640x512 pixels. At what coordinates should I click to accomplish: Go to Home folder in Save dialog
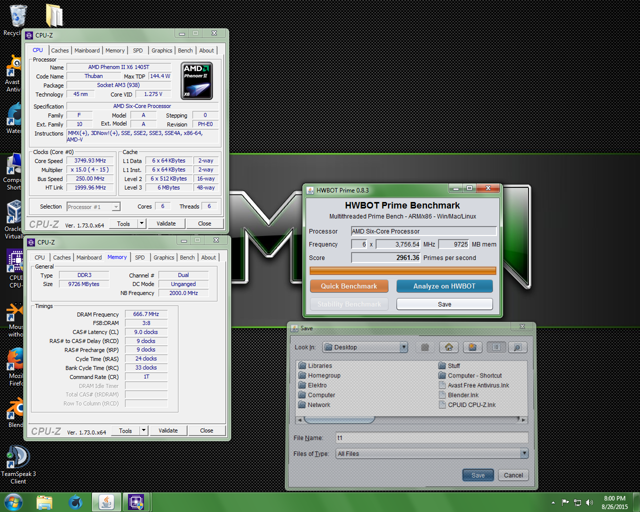[449, 347]
